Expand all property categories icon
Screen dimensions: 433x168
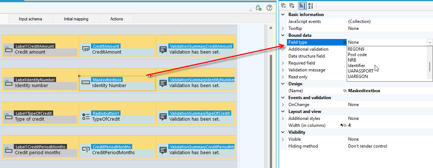click(292, 5)
